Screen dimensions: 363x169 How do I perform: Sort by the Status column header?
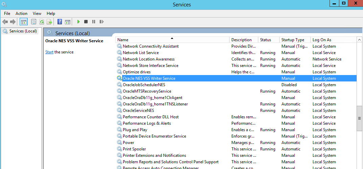(269, 40)
